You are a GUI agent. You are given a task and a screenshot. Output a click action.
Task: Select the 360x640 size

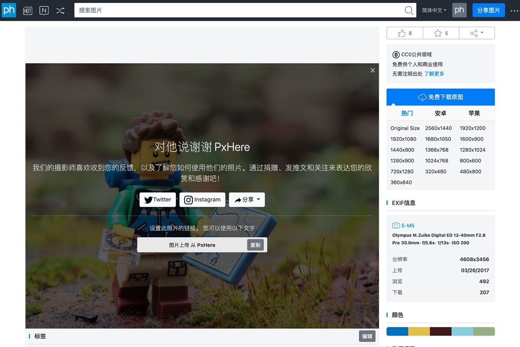(x=401, y=182)
